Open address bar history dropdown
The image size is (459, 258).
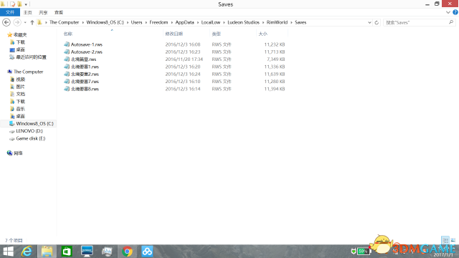click(x=369, y=22)
